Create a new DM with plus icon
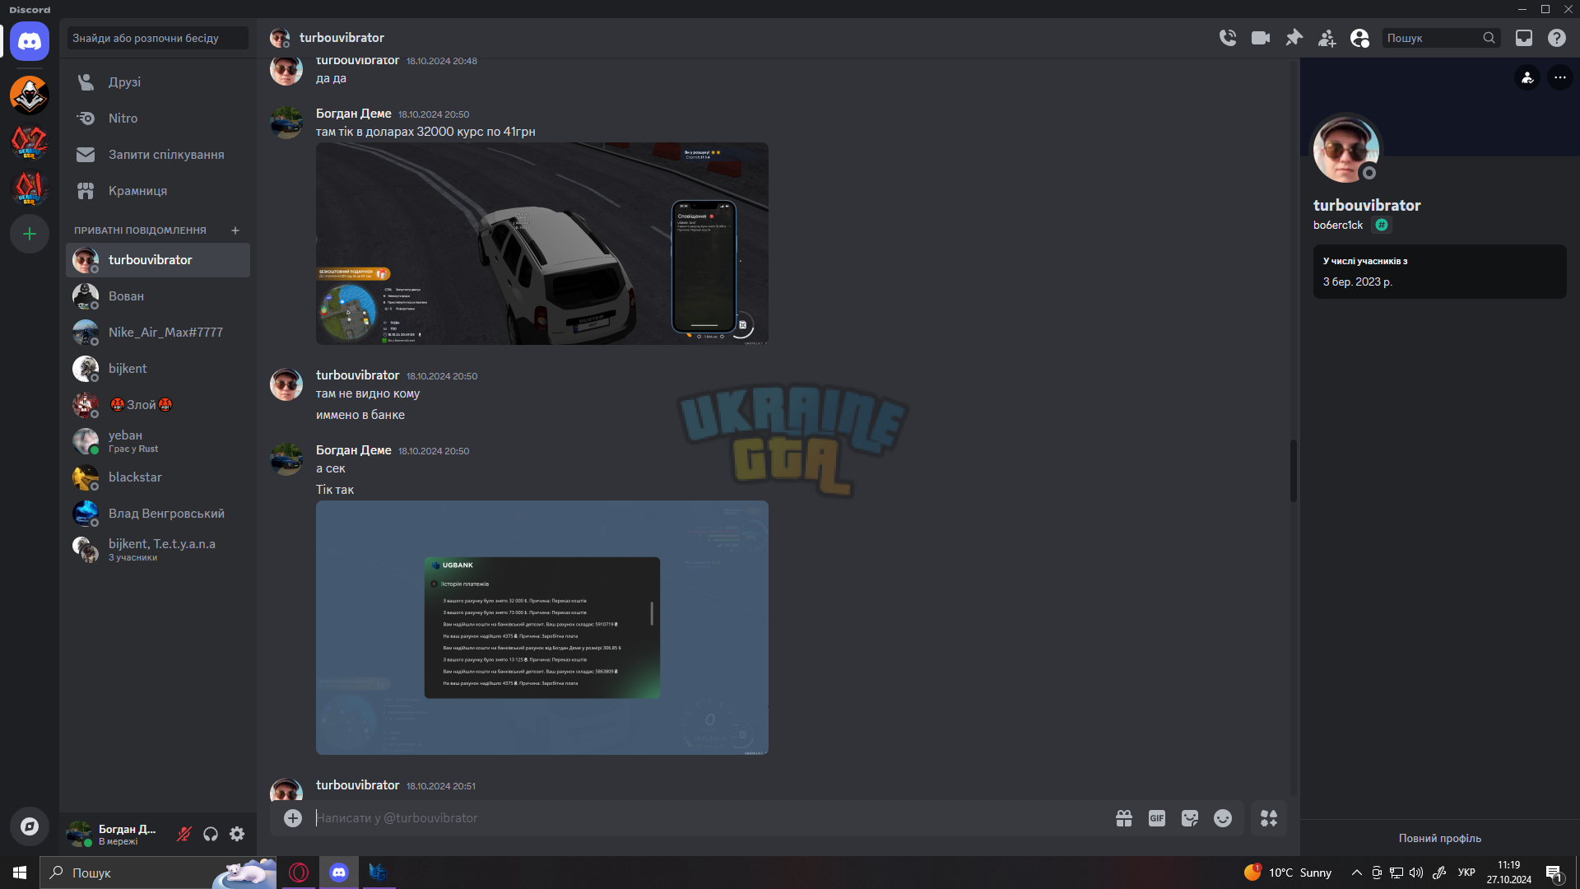The width and height of the screenshot is (1580, 889). [x=235, y=230]
